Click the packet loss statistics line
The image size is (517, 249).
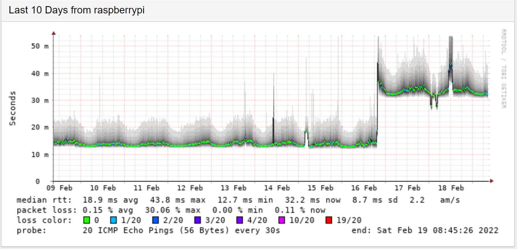coord(170,210)
